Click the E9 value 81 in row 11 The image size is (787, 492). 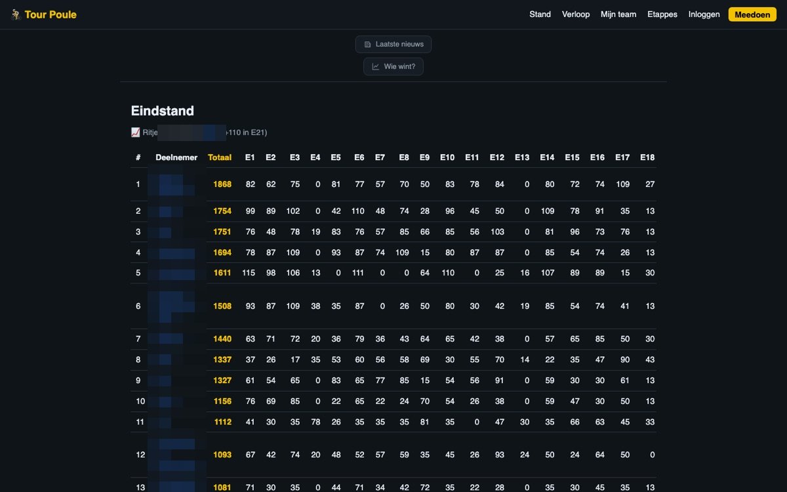click(x=425, y=422)
